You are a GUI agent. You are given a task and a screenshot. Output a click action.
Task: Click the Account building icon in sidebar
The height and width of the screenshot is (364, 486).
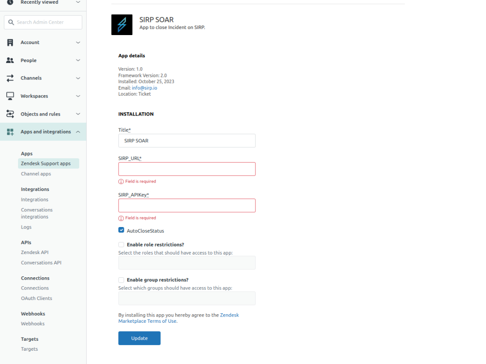pos(10,43)
